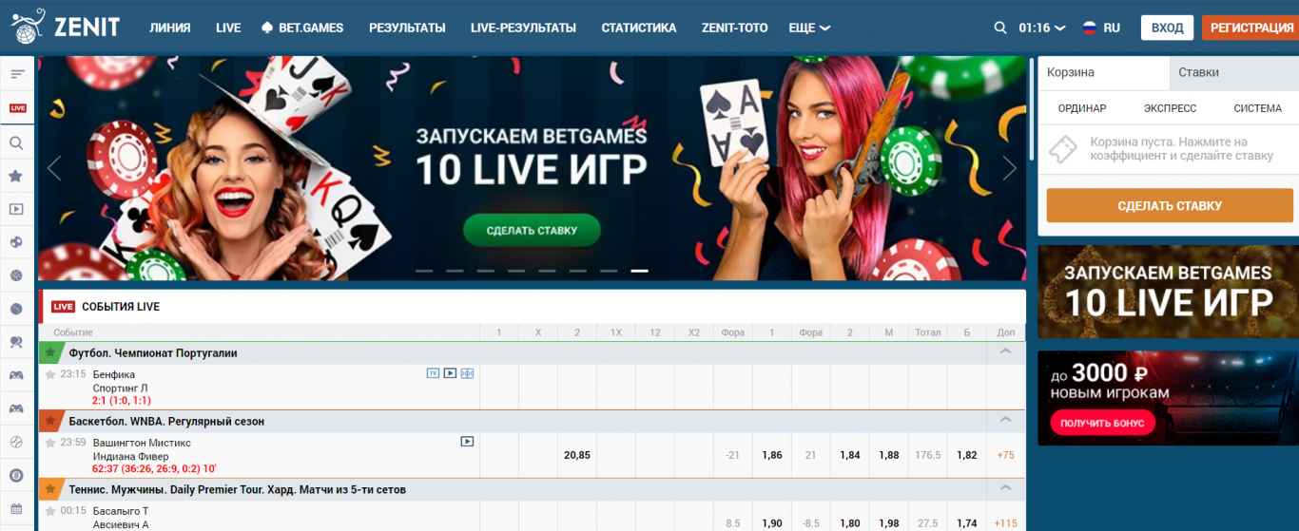
Task: Open the video broadcast icon in the sidebar
Action: (16, 209)
